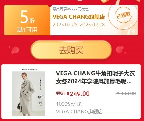Click the 满1可用 condition text

(27, 30)
